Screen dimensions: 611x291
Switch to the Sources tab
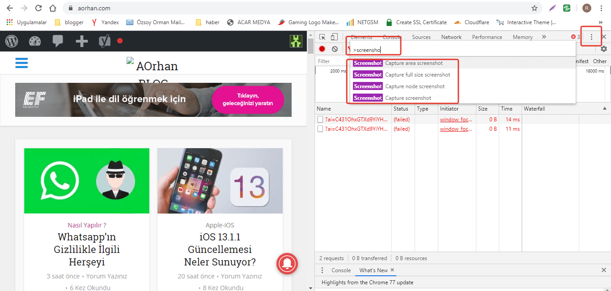click(x=421, y=37)
